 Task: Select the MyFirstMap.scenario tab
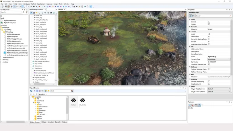click(x=36, y=10)
